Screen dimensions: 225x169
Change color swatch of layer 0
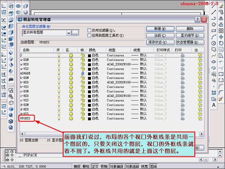(90, 55)
